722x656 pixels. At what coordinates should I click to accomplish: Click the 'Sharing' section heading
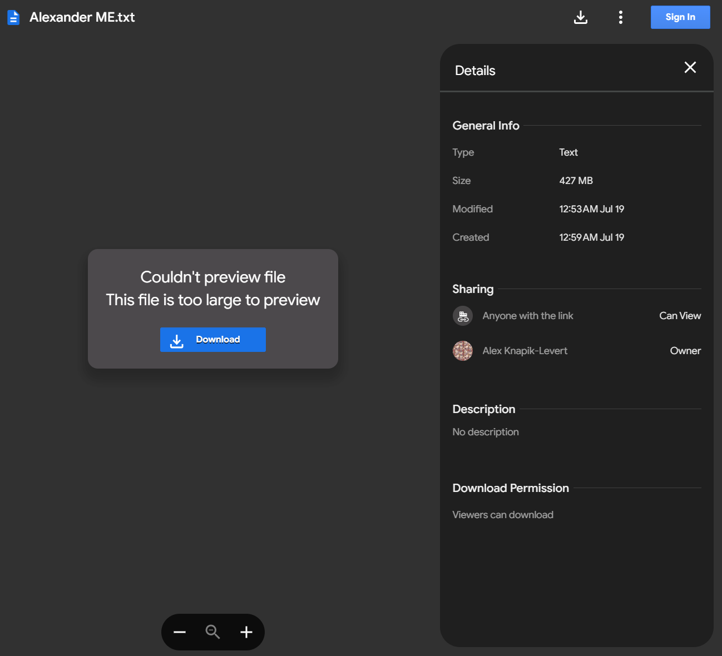point(473,289)
